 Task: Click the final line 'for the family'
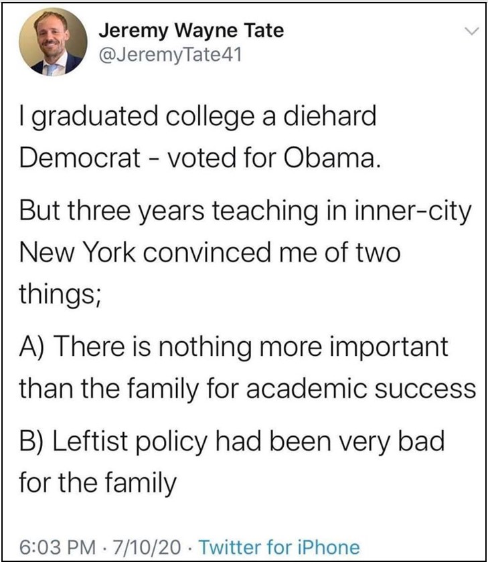pyautogui.click(x=98, y=483)
